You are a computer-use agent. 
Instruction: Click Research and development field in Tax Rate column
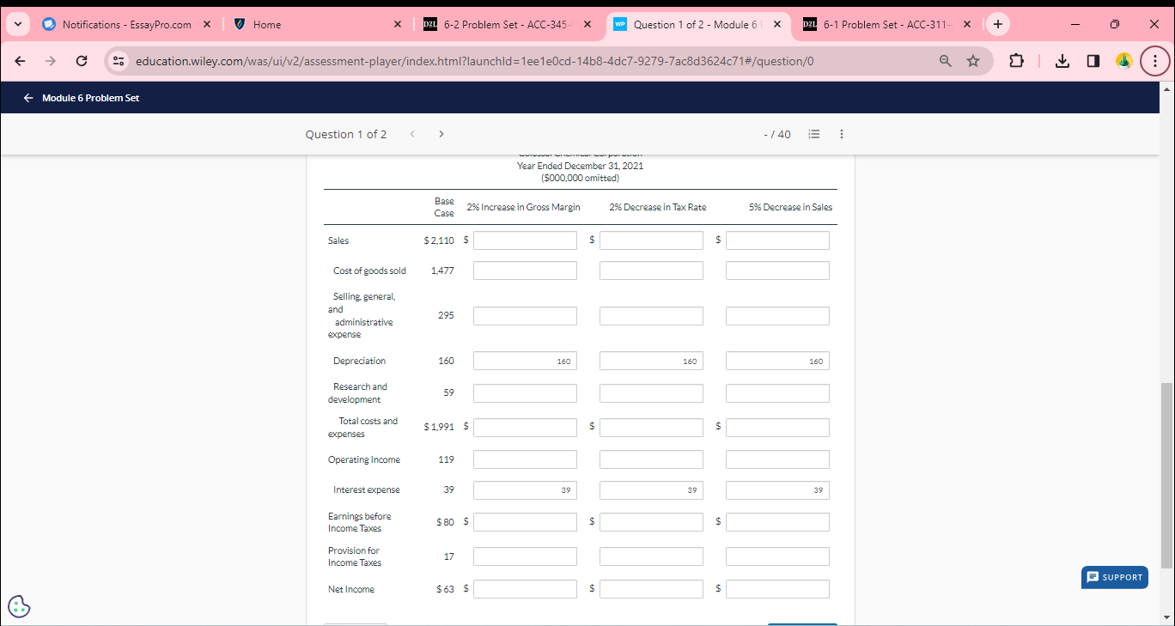coord(651,393)
